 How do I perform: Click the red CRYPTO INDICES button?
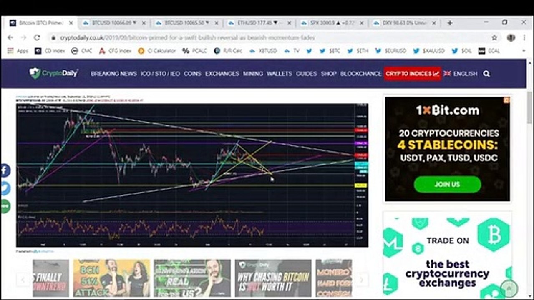point(412,74)
